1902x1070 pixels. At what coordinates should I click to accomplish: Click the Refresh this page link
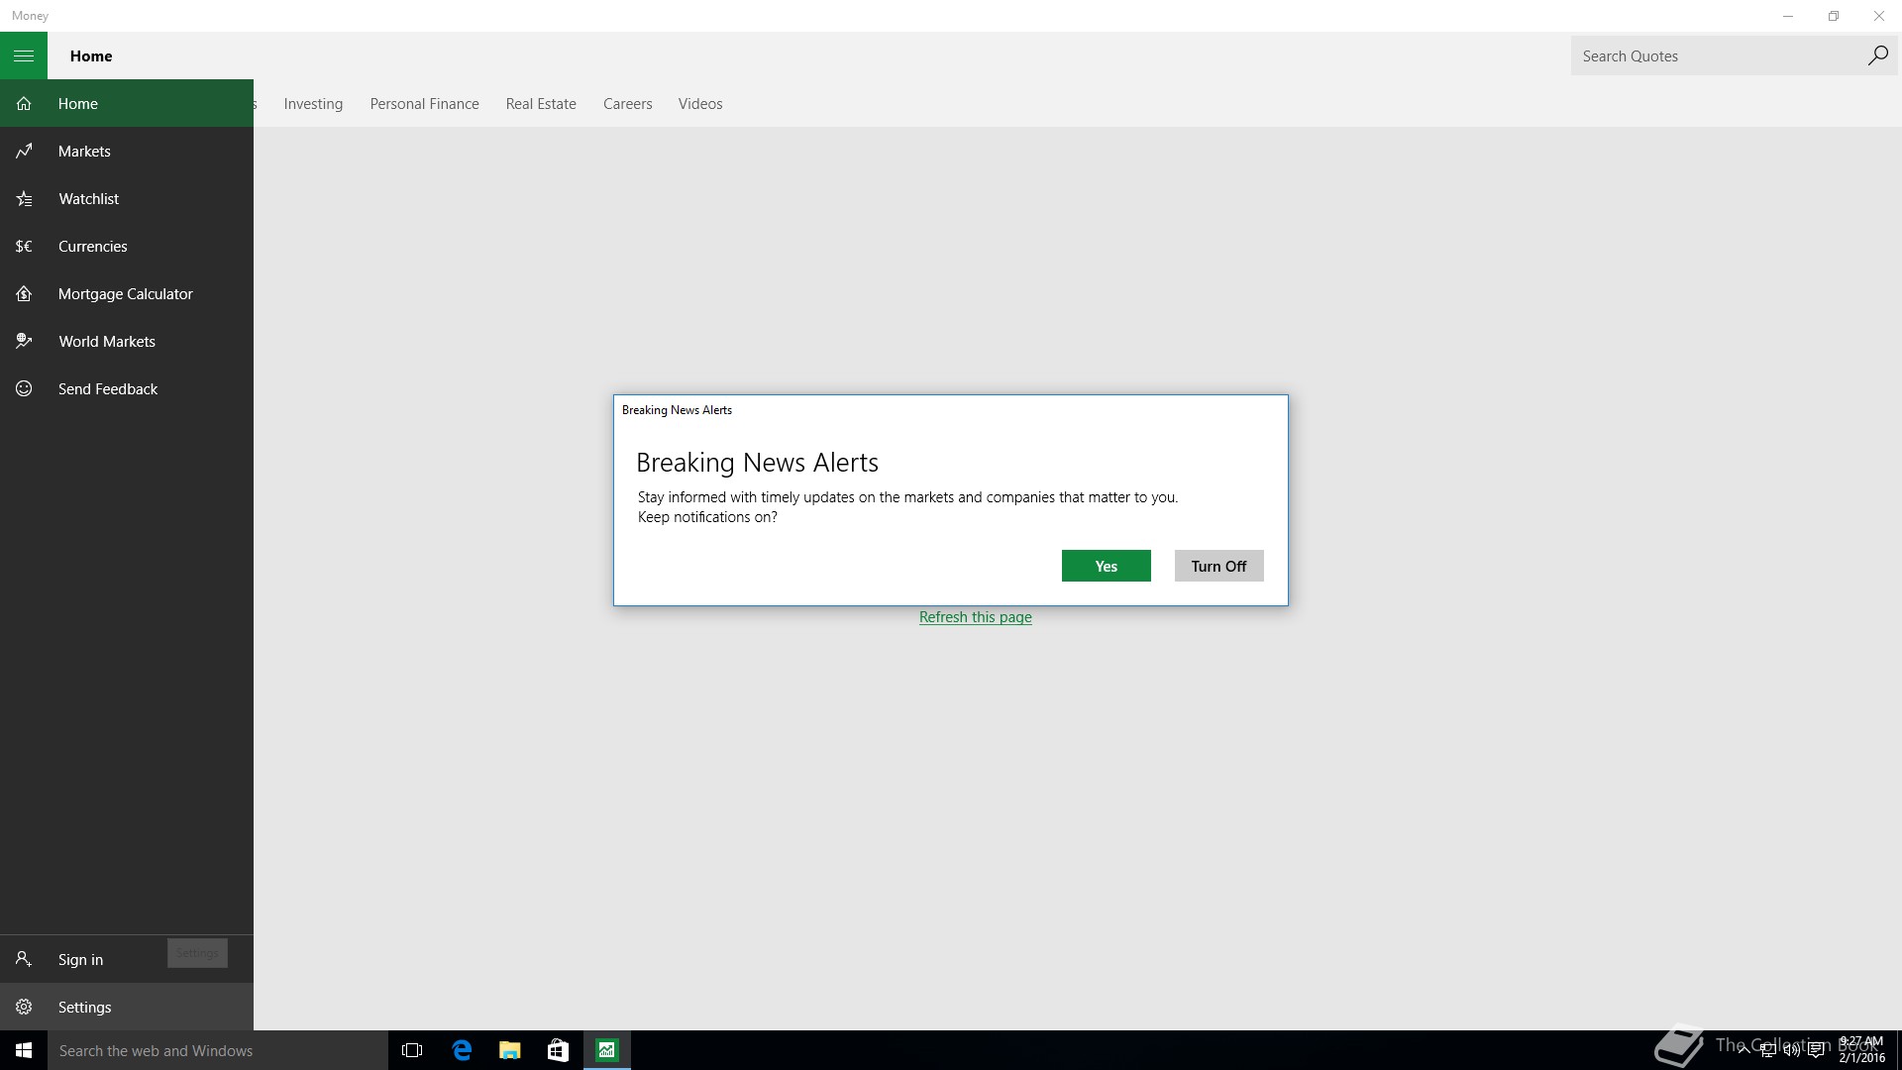coord(975,617)
